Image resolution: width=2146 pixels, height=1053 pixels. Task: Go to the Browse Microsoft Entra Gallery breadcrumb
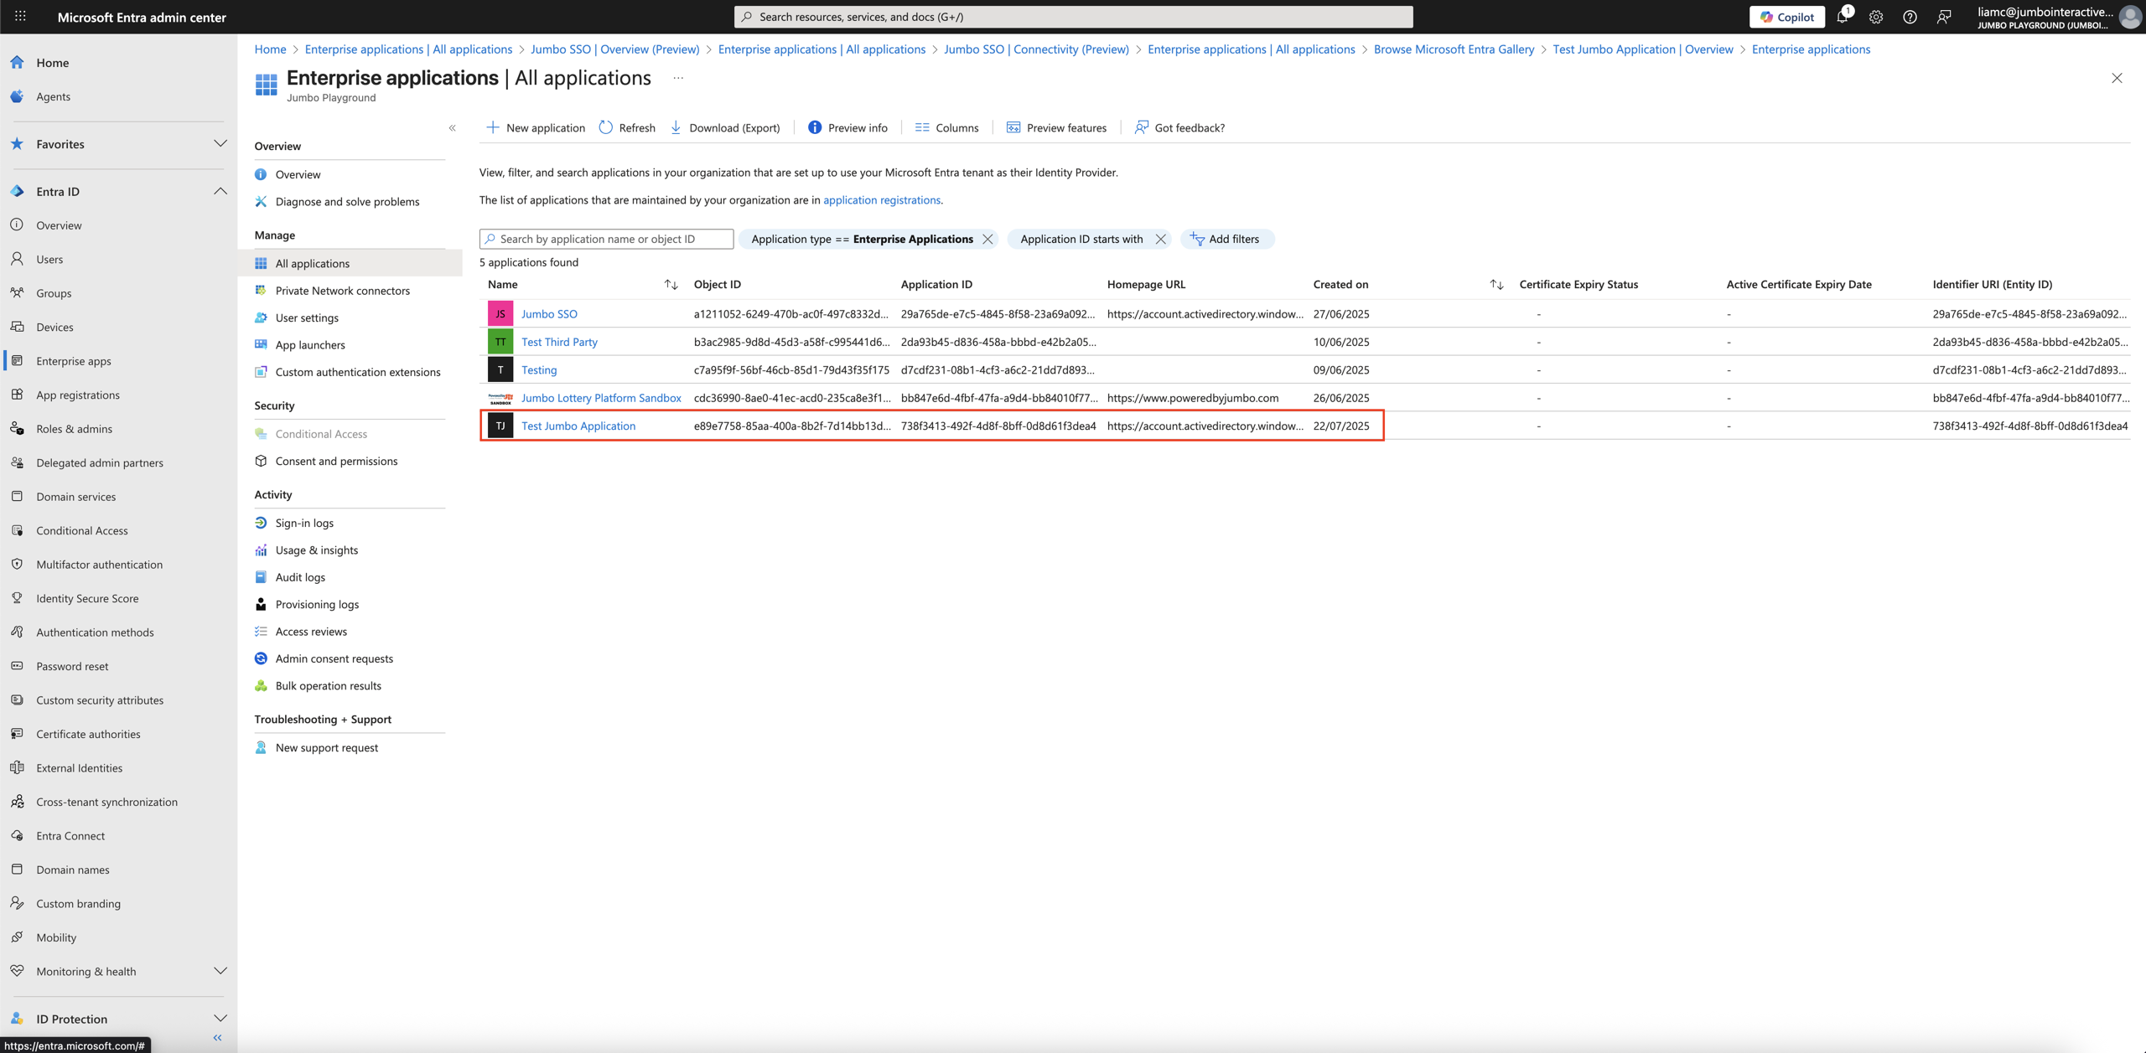[1454, 49]
